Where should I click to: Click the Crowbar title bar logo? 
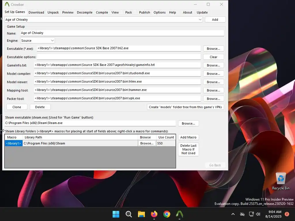[7, 4]
